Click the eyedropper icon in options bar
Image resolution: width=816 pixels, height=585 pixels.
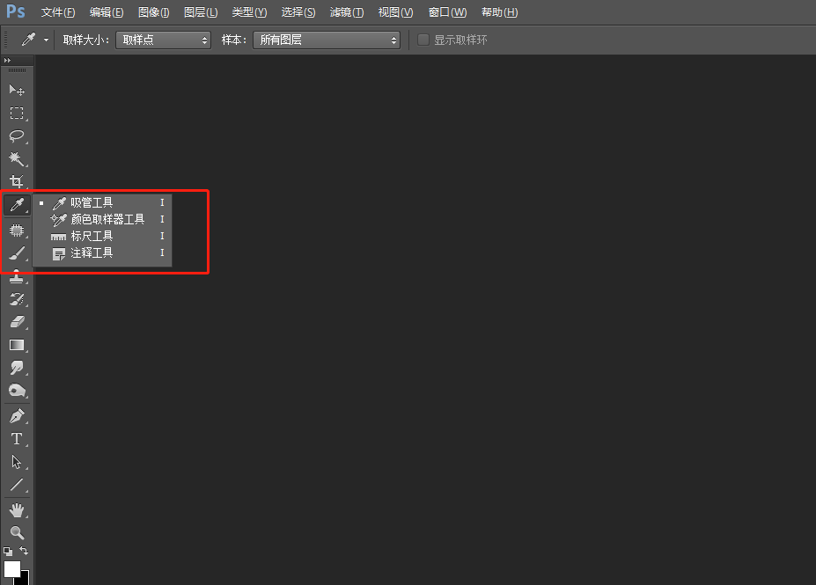tap(28, 40)
